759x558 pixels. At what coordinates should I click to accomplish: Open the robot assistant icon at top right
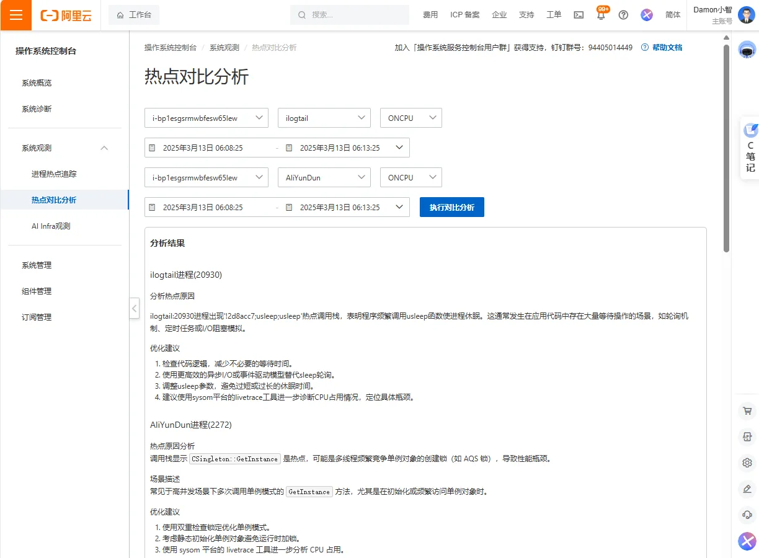(747, 50)
